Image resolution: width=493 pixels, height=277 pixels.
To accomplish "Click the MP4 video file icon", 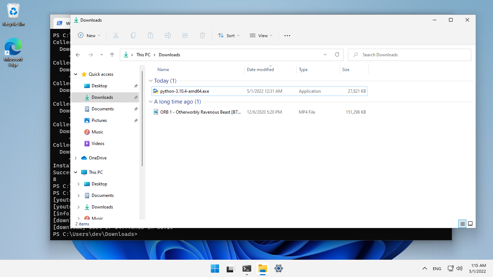I will coord(156,112).
